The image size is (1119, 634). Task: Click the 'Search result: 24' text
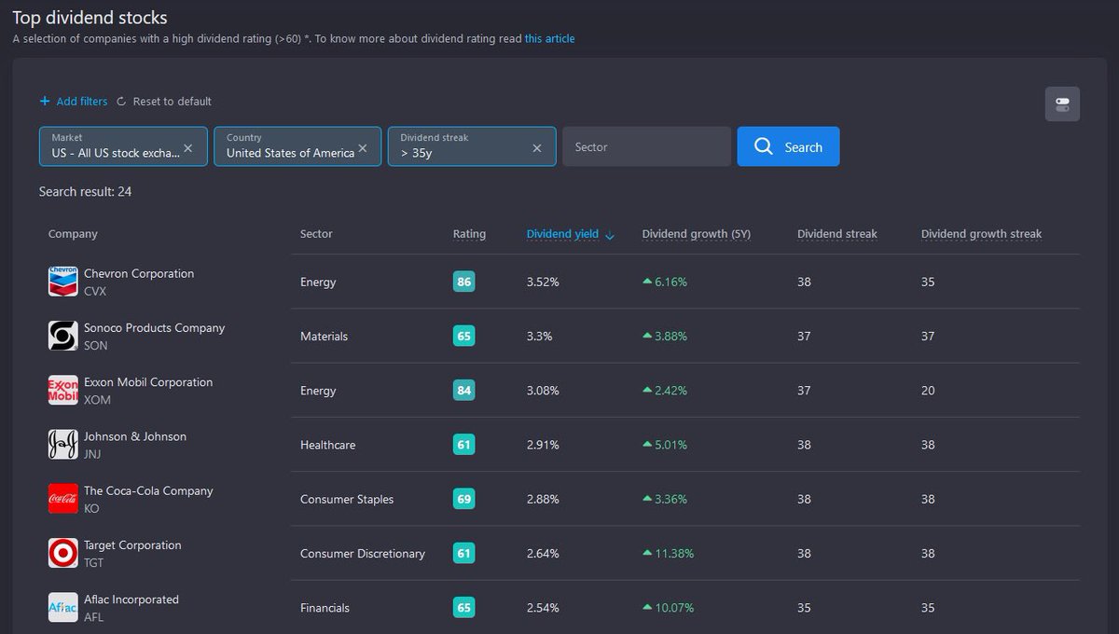point(85,191)
